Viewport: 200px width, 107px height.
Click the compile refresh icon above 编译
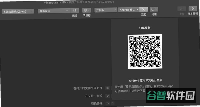click(74, 11)
